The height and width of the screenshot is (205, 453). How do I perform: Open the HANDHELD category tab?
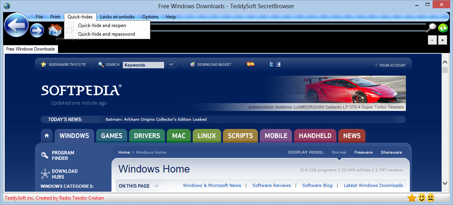click(x=315, y=136)
